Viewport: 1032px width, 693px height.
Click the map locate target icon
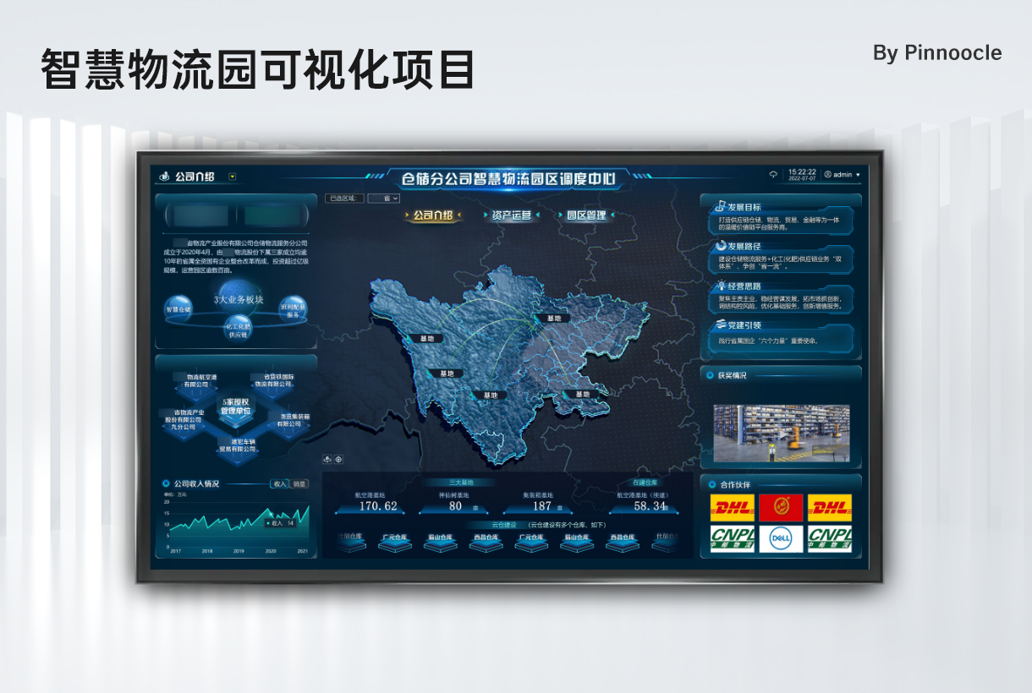(338, 460)
